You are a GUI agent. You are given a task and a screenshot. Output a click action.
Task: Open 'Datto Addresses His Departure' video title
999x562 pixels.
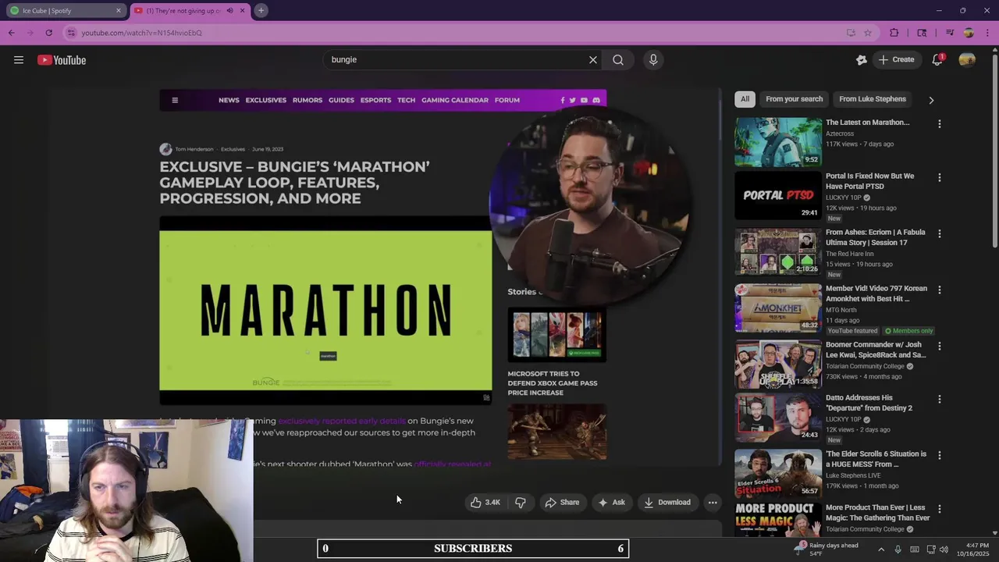pyautogui.click(x=869, y=403)
